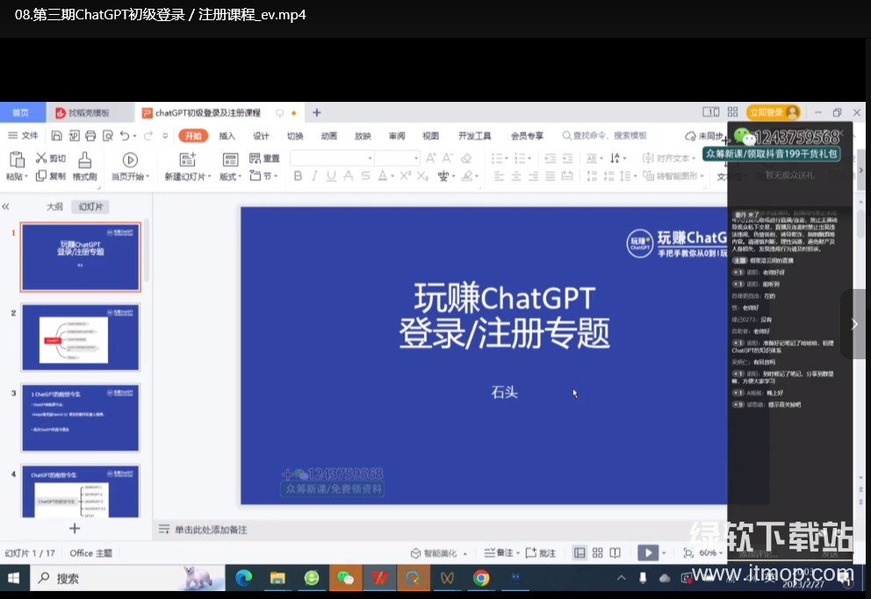Click the Paste clipboard icon
This screenshot has height=599, width=871.
[18, 160]
